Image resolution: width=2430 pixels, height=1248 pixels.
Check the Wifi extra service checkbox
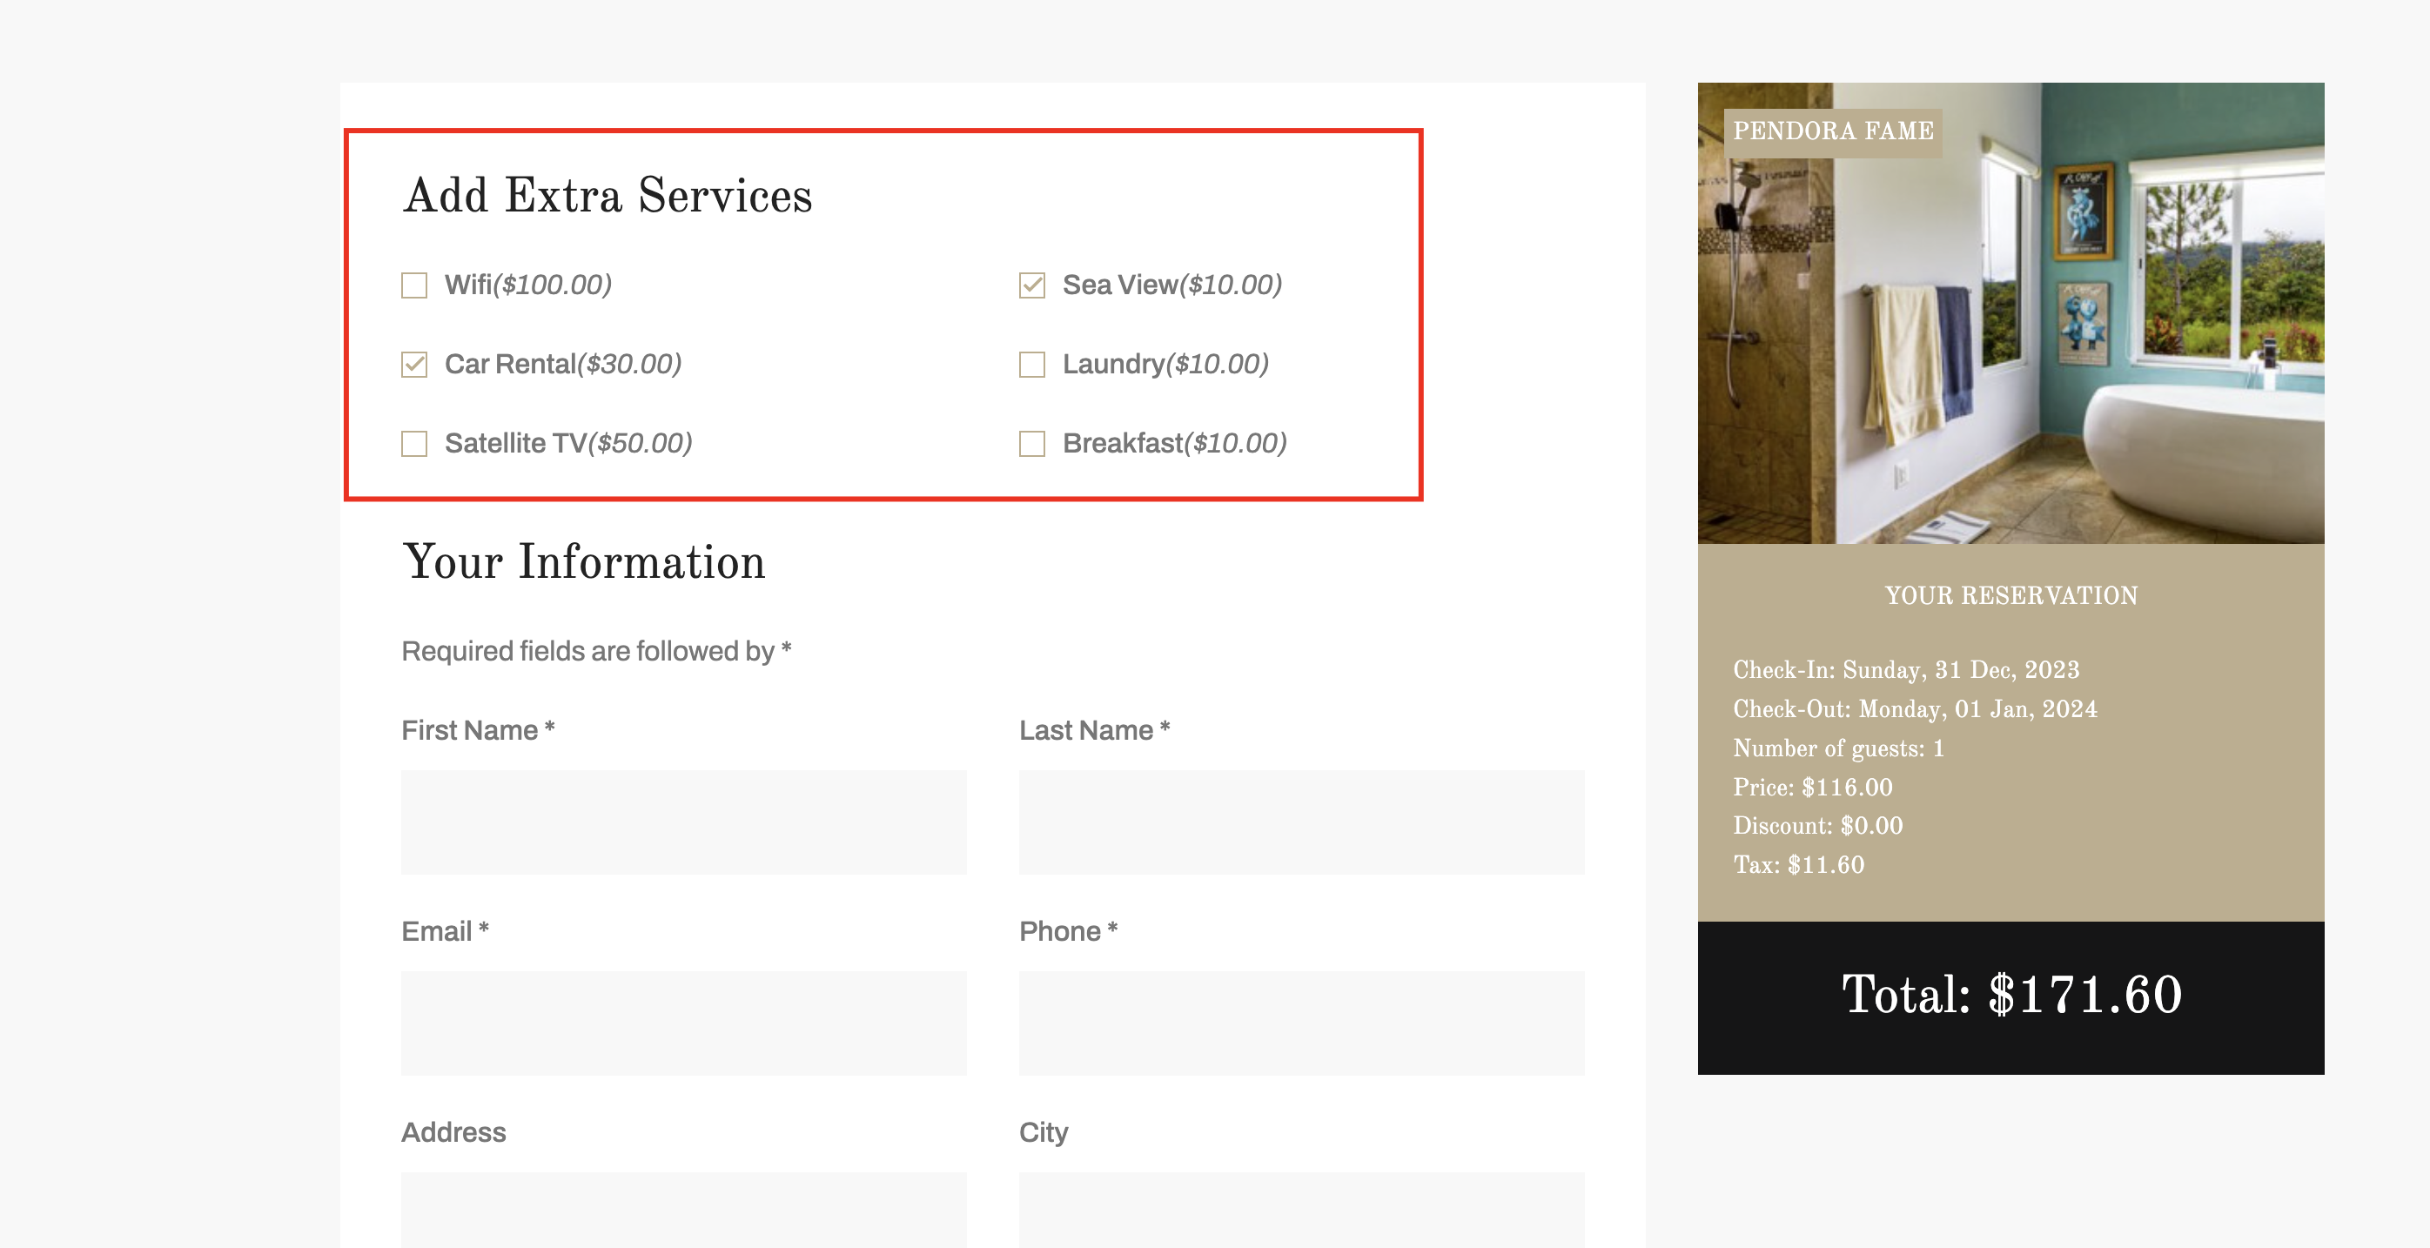(414, 285)
